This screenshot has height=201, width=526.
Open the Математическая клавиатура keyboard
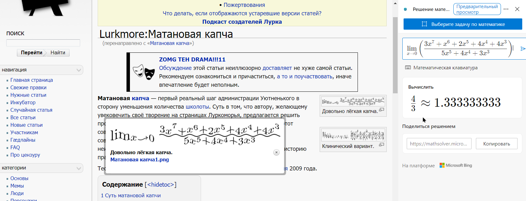441,68
